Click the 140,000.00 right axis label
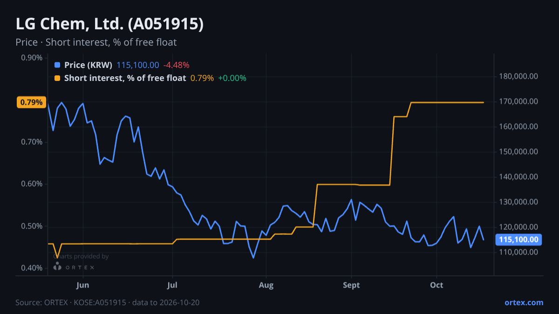The width and height of the screenshot is (559, 314). 518,177
